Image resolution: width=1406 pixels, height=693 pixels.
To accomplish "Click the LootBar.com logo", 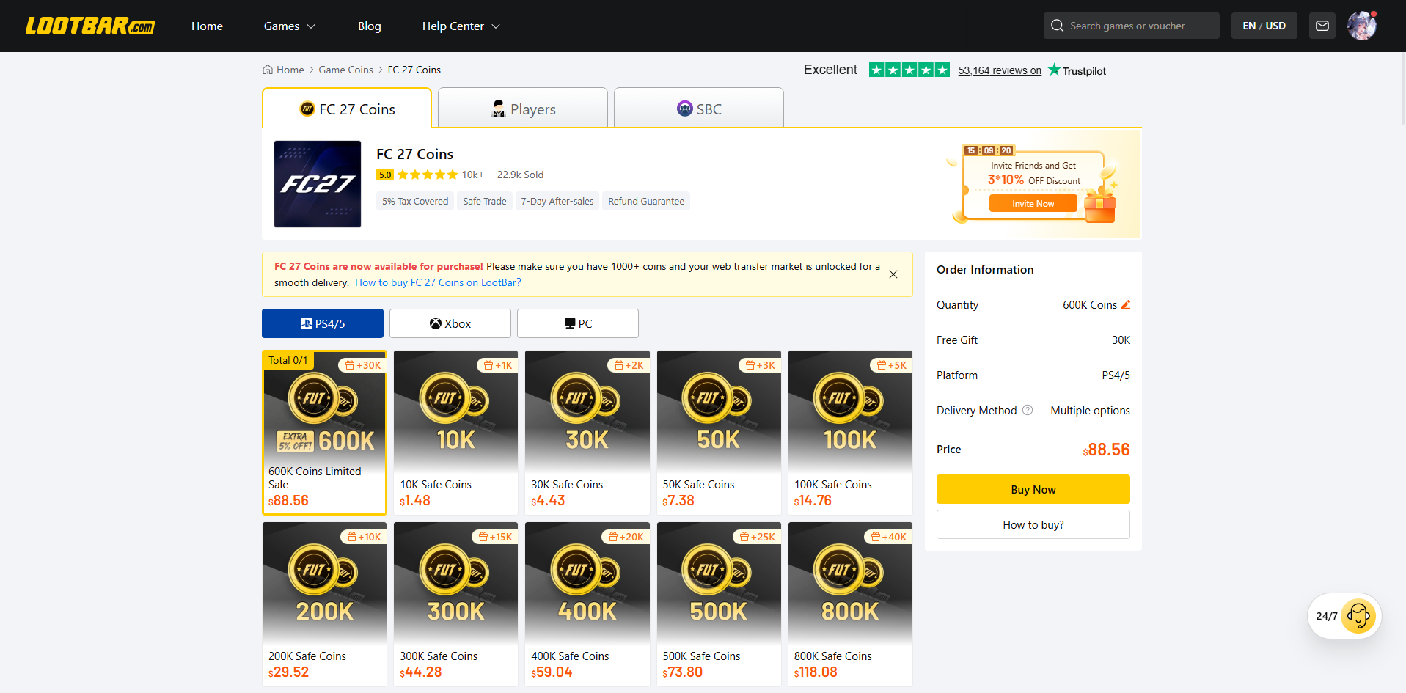I will pos(90,26).
